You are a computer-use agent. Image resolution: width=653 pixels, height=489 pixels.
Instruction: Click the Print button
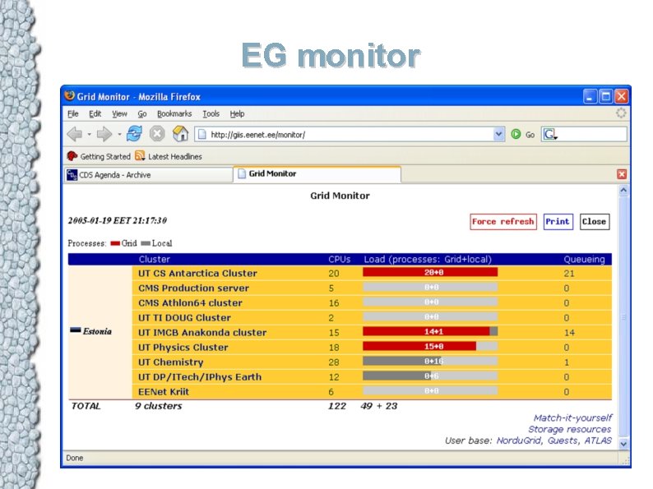pos(558,221)
